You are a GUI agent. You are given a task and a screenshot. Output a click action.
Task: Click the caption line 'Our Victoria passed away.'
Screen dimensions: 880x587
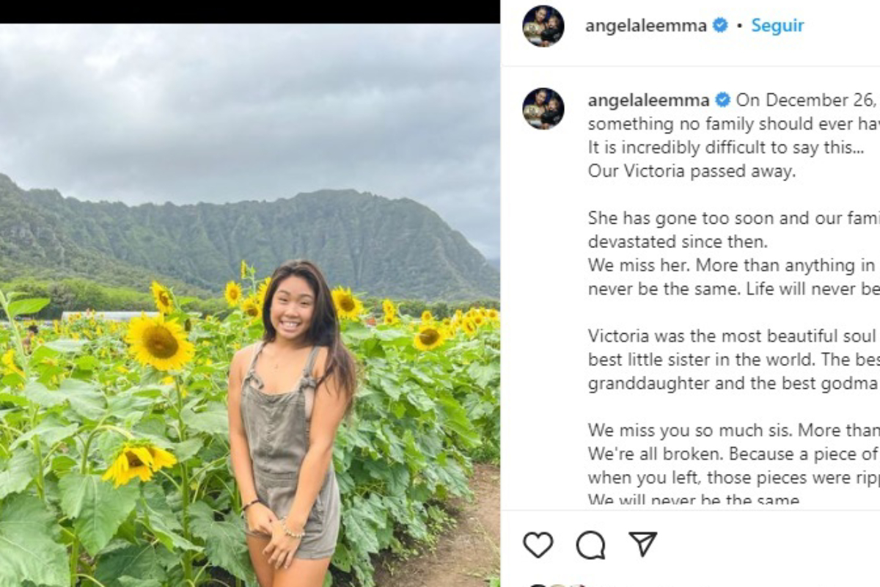(692, 171)
